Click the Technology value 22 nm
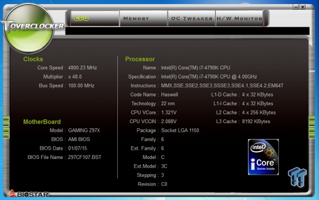This screenshot has width=319, height=200. (168, 104)
